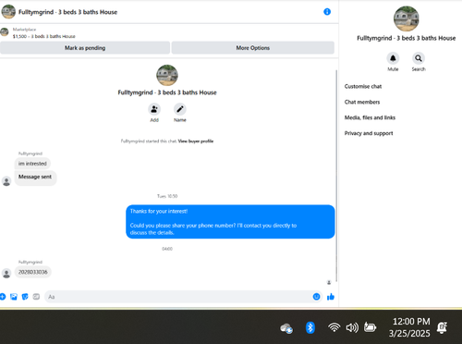462x344 pixels.
Task: Open Wi-Fi network tray icon
Action: [x=334, y=327]
